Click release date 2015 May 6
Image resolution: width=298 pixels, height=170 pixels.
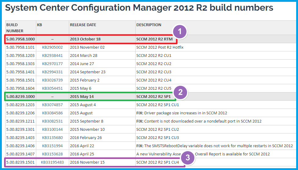click(80, 88)
